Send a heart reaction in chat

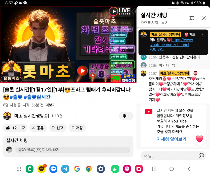tap(199, 139)
